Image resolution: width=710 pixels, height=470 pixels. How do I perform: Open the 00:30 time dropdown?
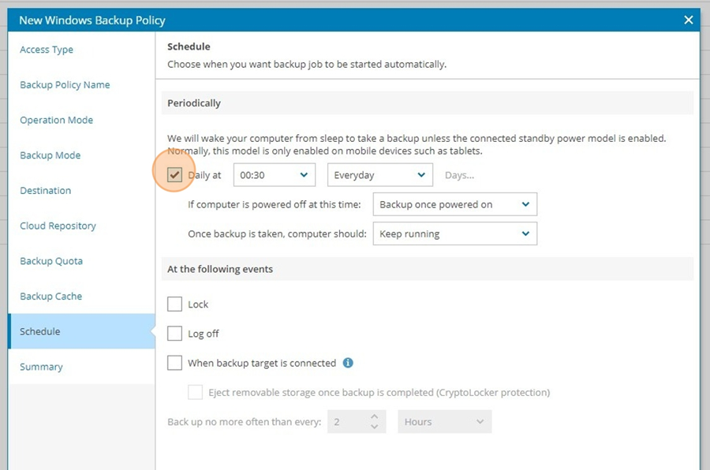275,175
